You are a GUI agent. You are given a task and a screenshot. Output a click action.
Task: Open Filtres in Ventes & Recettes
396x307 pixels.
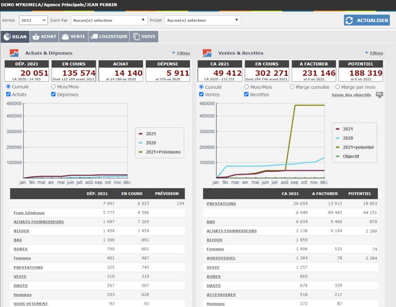[x=376, y=53]
